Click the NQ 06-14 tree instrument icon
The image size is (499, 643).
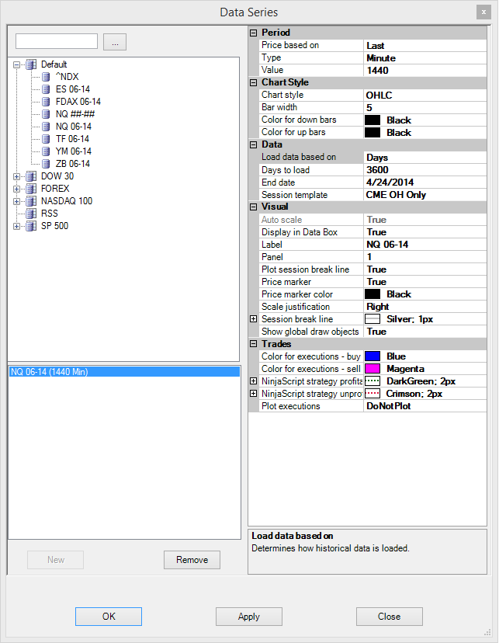point(46,127)
